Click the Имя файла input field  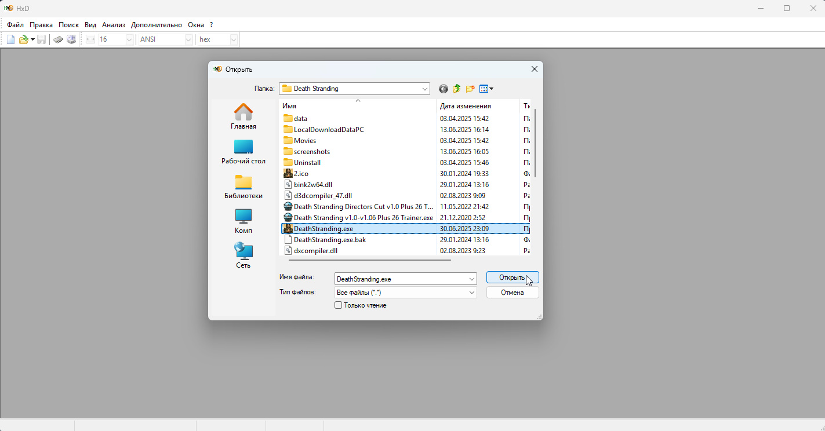coord(401,279)
